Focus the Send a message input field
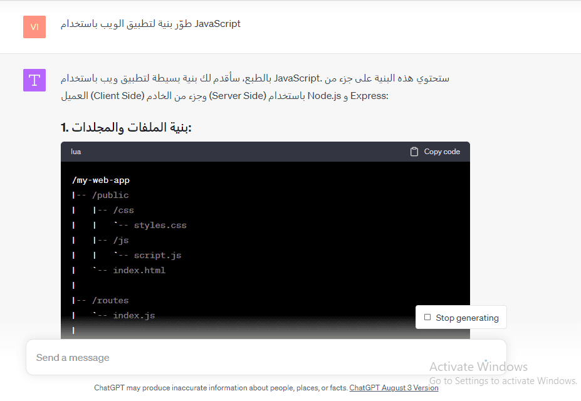Image resolution: width=581 pixels, height=401 pixels. (x=266, y=357)
